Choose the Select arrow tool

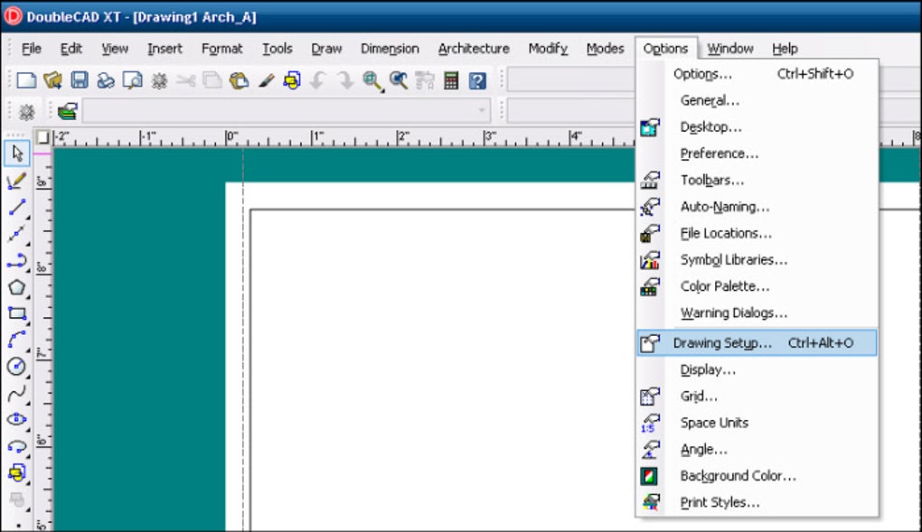coord(17,154)
